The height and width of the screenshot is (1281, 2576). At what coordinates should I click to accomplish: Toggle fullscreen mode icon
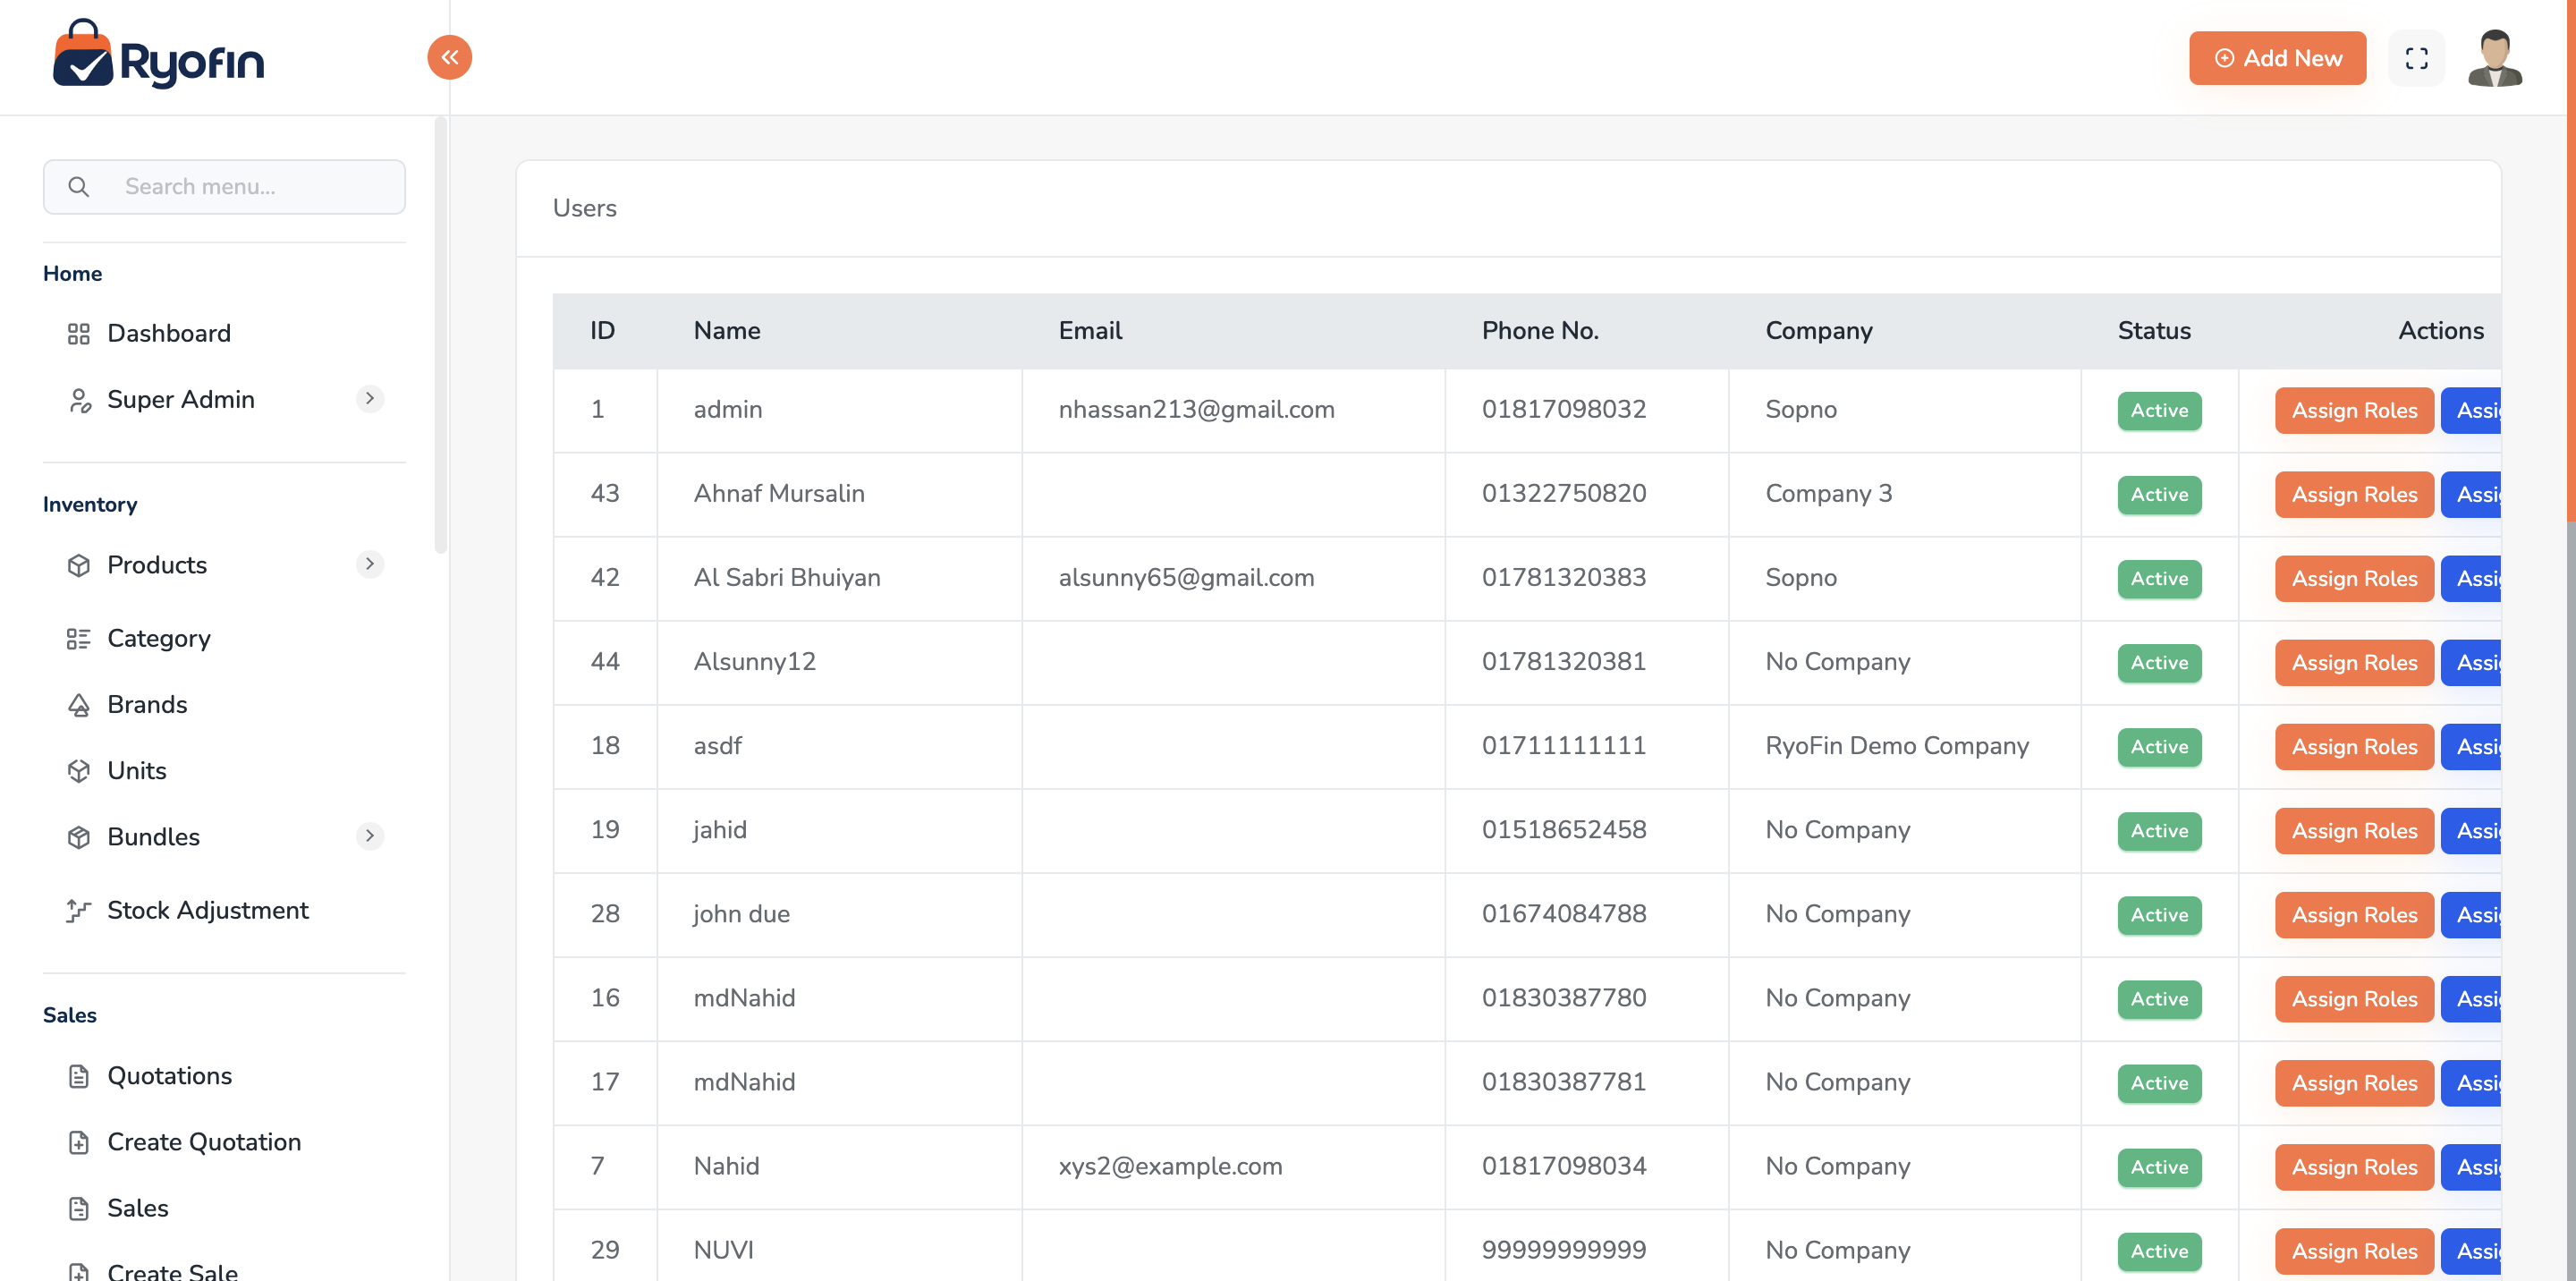(2416, 58)
